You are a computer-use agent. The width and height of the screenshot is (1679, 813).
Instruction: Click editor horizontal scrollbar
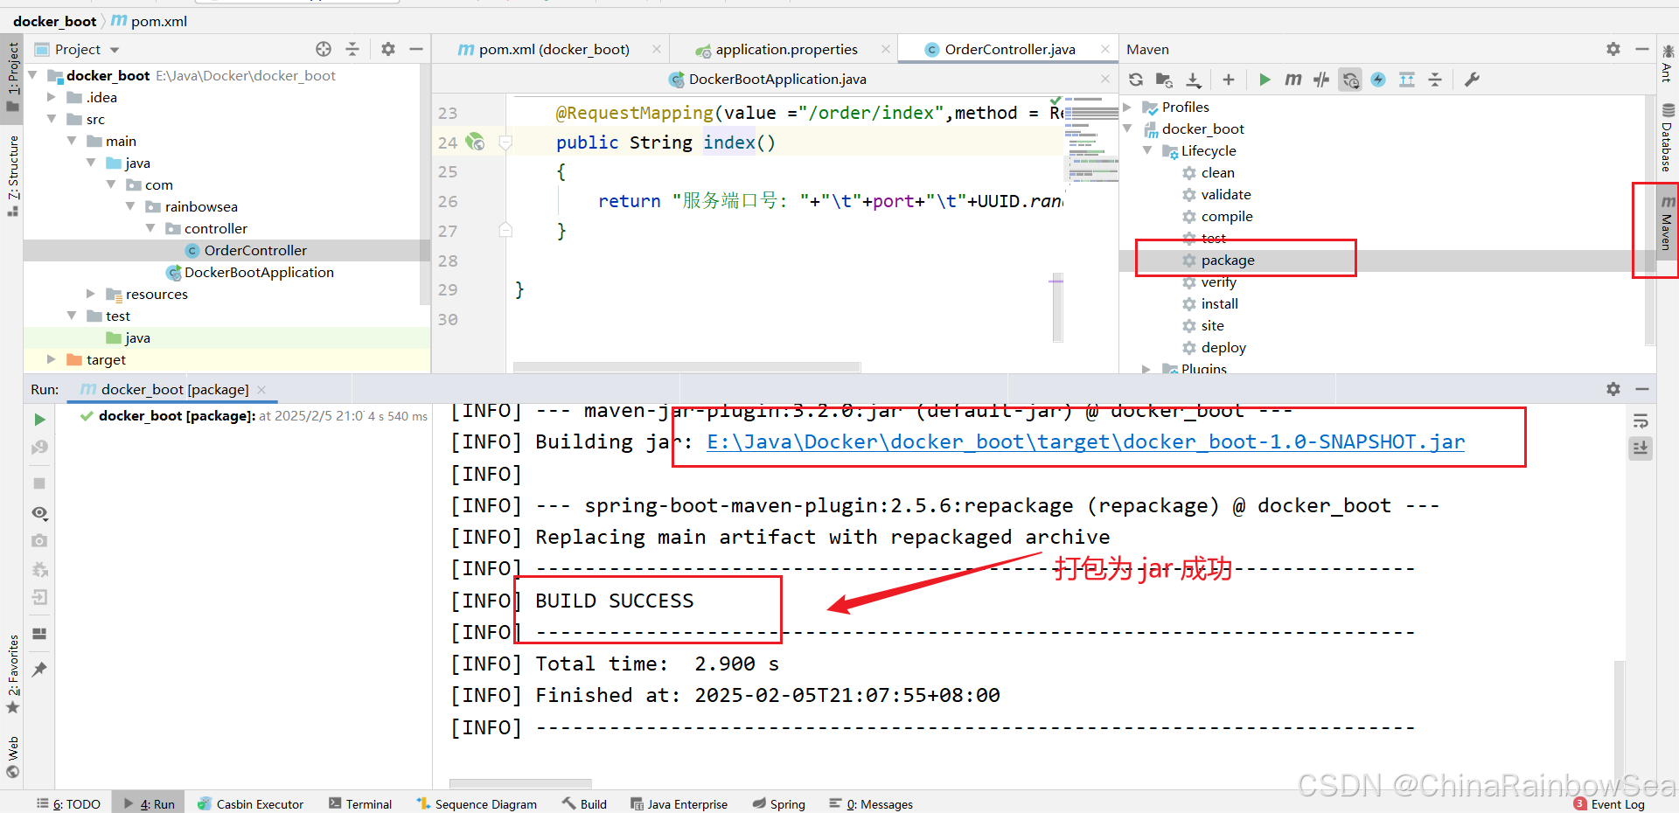[x=686, y=367]
